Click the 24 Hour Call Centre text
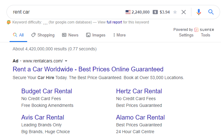Screen dimensions: 221x139 coord(135,132)
